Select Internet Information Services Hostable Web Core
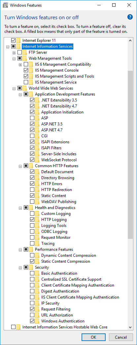 [65, 327]
